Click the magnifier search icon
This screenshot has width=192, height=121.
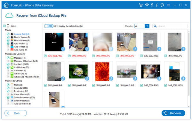click(155, 26)
